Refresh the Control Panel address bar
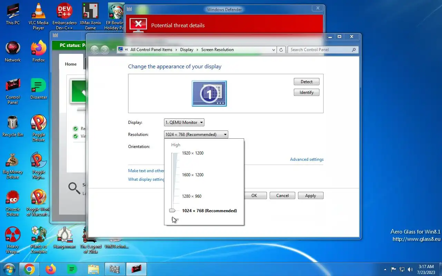442x276 pixels. point(281,50)
